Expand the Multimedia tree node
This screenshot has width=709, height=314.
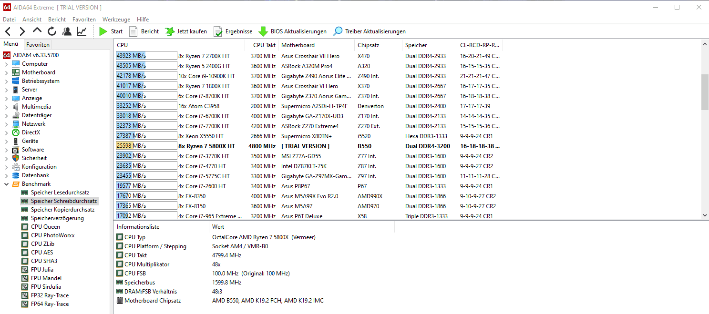click(x=6, y=107)
